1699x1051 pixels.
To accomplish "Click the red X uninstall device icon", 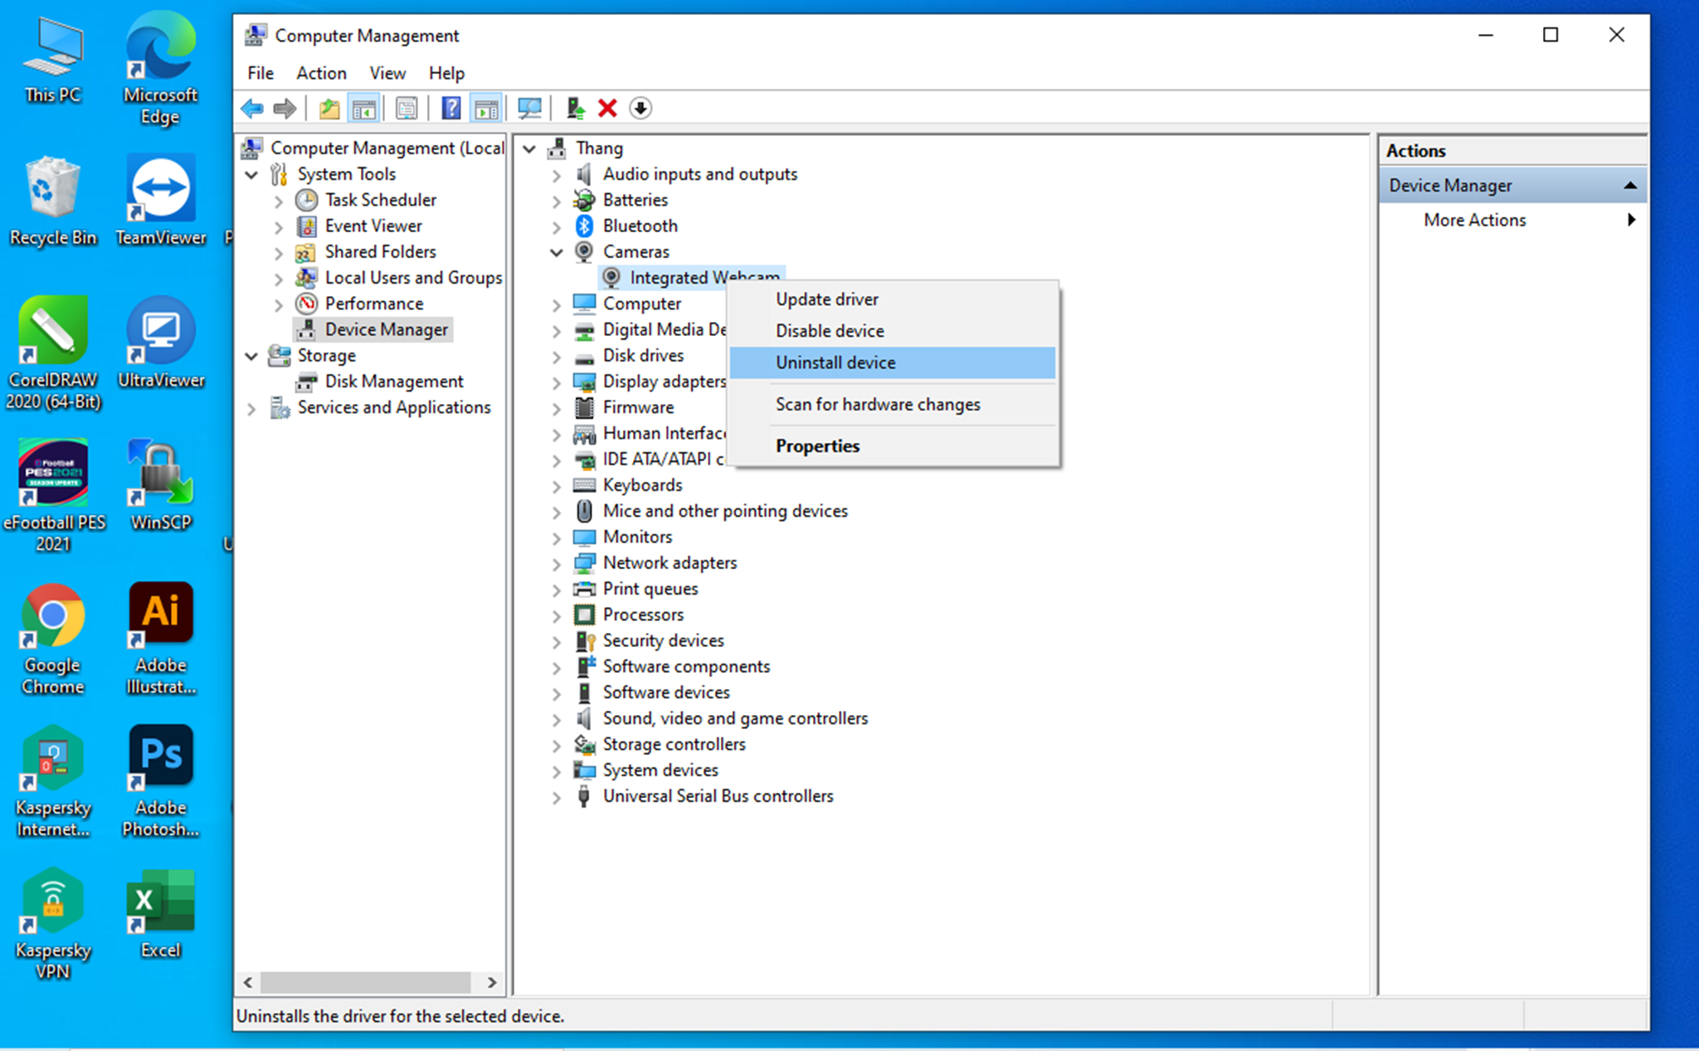I will pos(607,109).
